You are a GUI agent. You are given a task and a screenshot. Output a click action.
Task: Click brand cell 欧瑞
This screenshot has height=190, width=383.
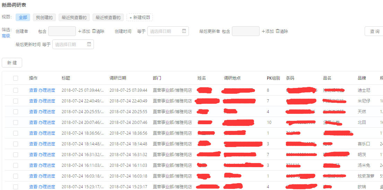coord(362,187)
